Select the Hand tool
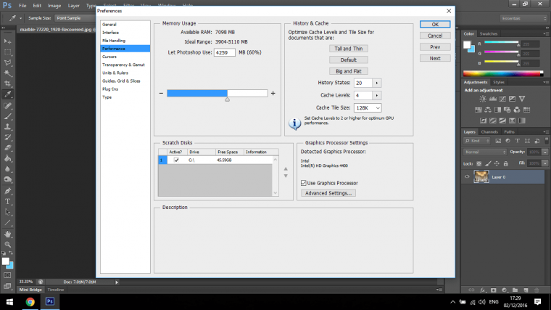 click(7, 234)
